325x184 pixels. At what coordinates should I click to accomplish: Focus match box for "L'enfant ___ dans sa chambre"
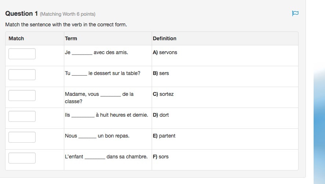pos(22,158)
